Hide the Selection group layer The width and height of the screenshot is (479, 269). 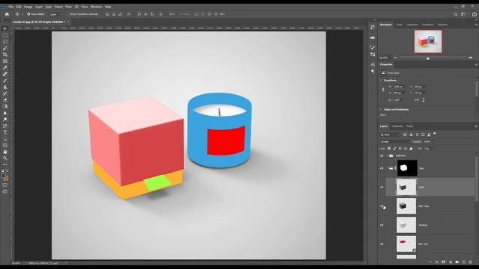[382, 156]
